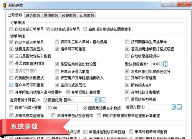192x139 pixels.
Task: Click the 默认货款费率 stepper arrows
Action: click(x=165, y=64)
